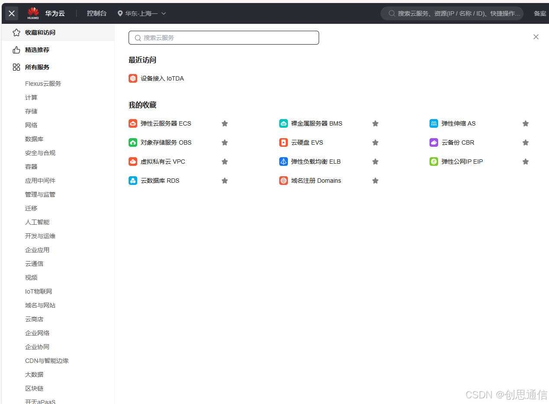Focus the top global resource search field
Viewport: 549px width, 404px height.
[x=452, y=13]
